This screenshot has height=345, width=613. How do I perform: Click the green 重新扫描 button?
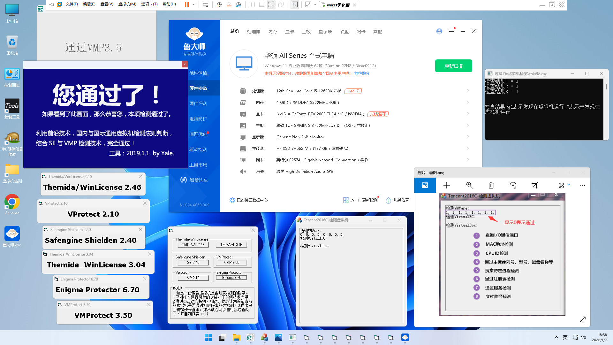(453, 66)
